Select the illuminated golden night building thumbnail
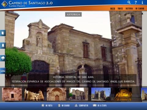Viewport: 147px width, 110px height. [x=123, y=94]
